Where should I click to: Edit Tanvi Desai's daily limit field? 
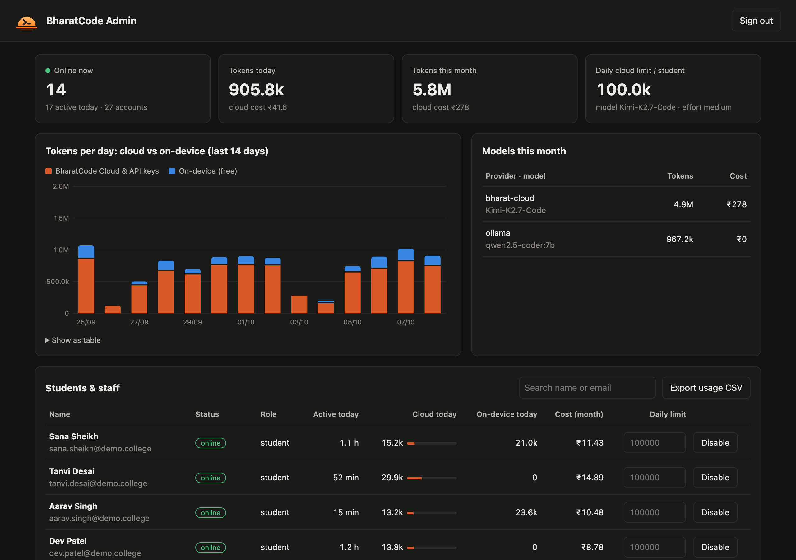tap(655, 478)
